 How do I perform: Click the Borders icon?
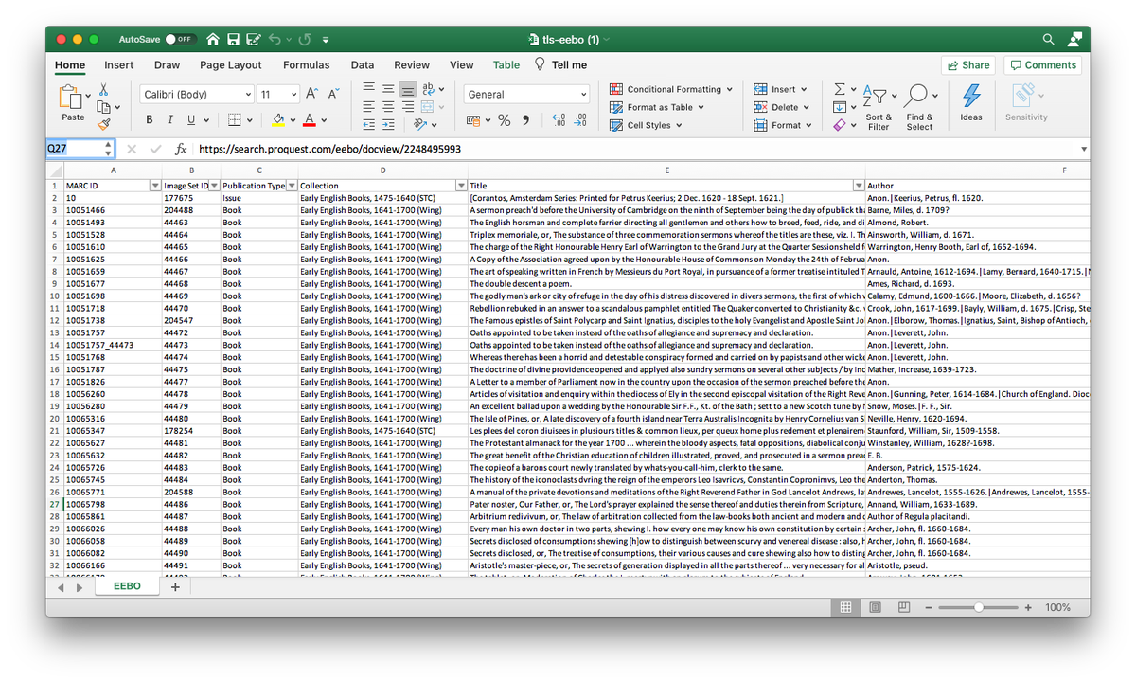[x=235, y=120]
